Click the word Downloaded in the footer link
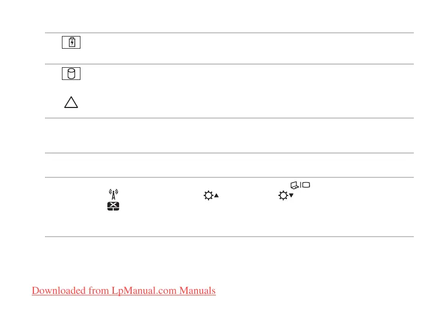Image resolution: width=444 pixels, height=315 pixels. click(x=57, y=291)
